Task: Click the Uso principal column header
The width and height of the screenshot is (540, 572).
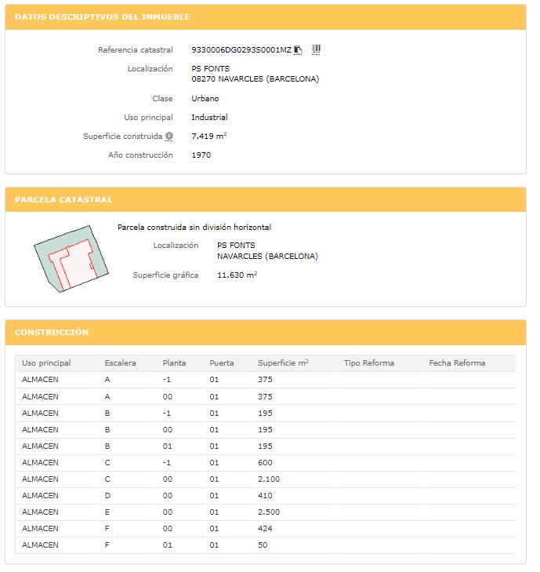Action: point(46,363)
